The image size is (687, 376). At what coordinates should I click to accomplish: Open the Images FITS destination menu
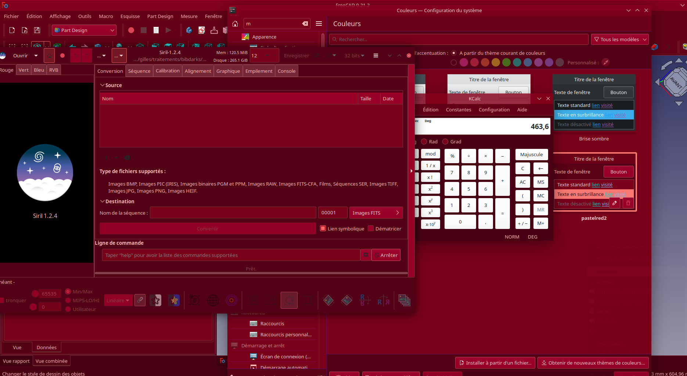tap(376, 213)
